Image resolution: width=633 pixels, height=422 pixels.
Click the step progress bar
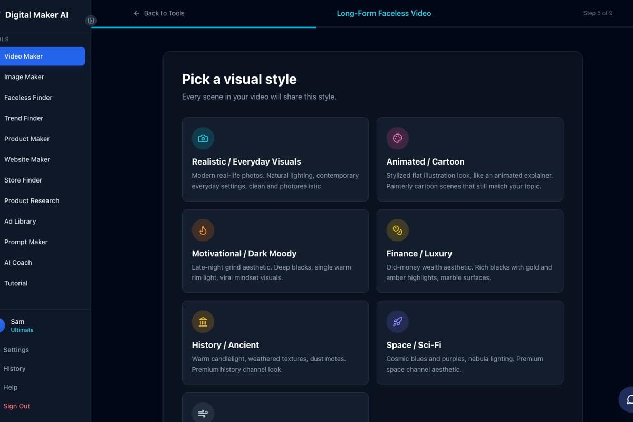click(x=362, y=27)
